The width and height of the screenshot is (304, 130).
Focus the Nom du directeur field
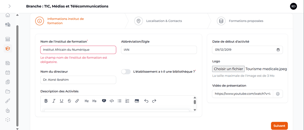(78, 80)
